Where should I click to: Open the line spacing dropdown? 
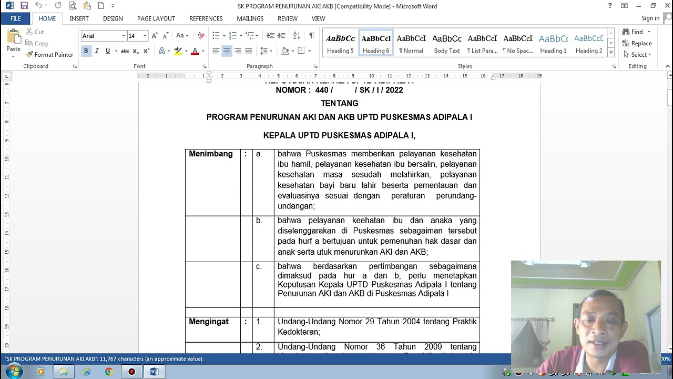[266, 51]
